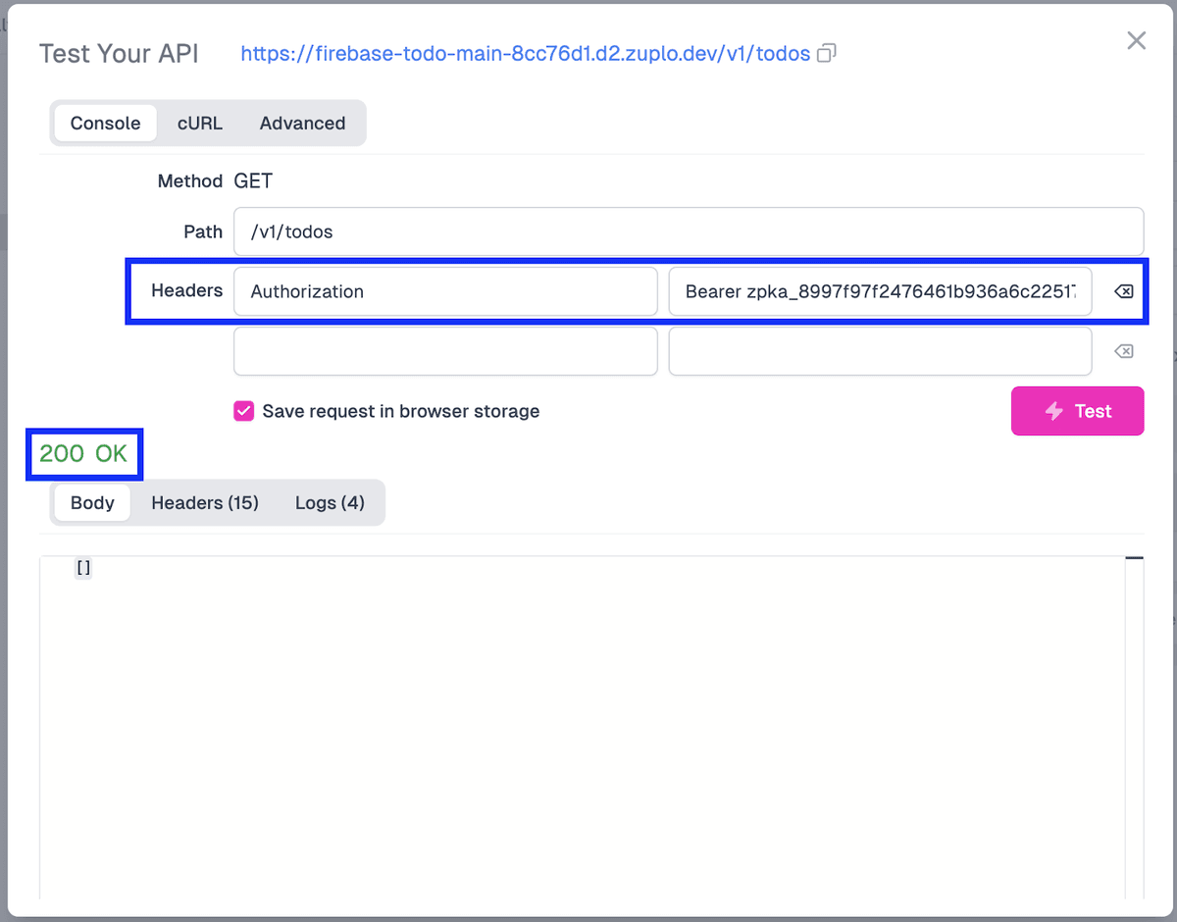Select the Console tab

(105, 123)
